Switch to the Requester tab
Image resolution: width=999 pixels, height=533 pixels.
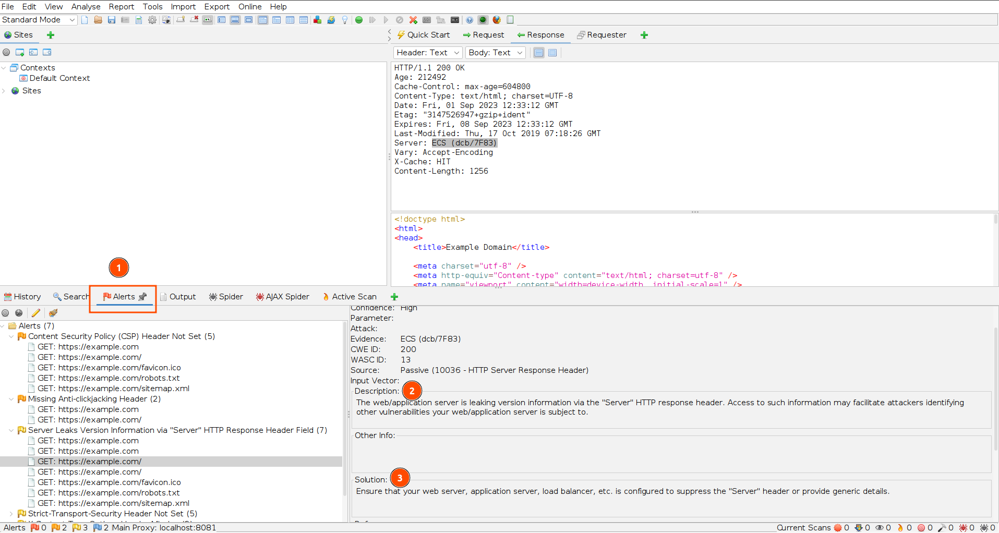(601, 35)
